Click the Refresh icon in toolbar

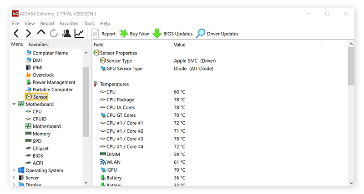tap(54, 34)
